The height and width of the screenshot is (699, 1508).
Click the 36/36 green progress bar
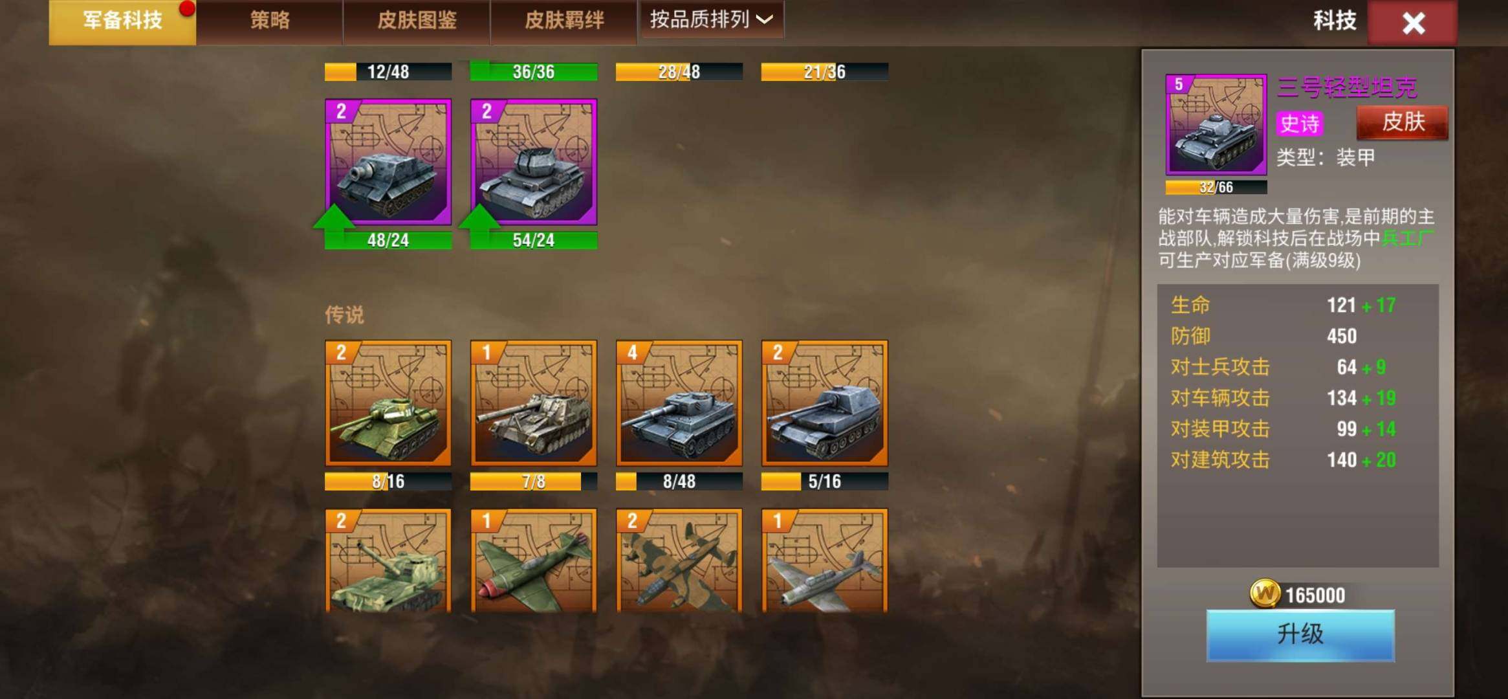(x=534, y=72)
